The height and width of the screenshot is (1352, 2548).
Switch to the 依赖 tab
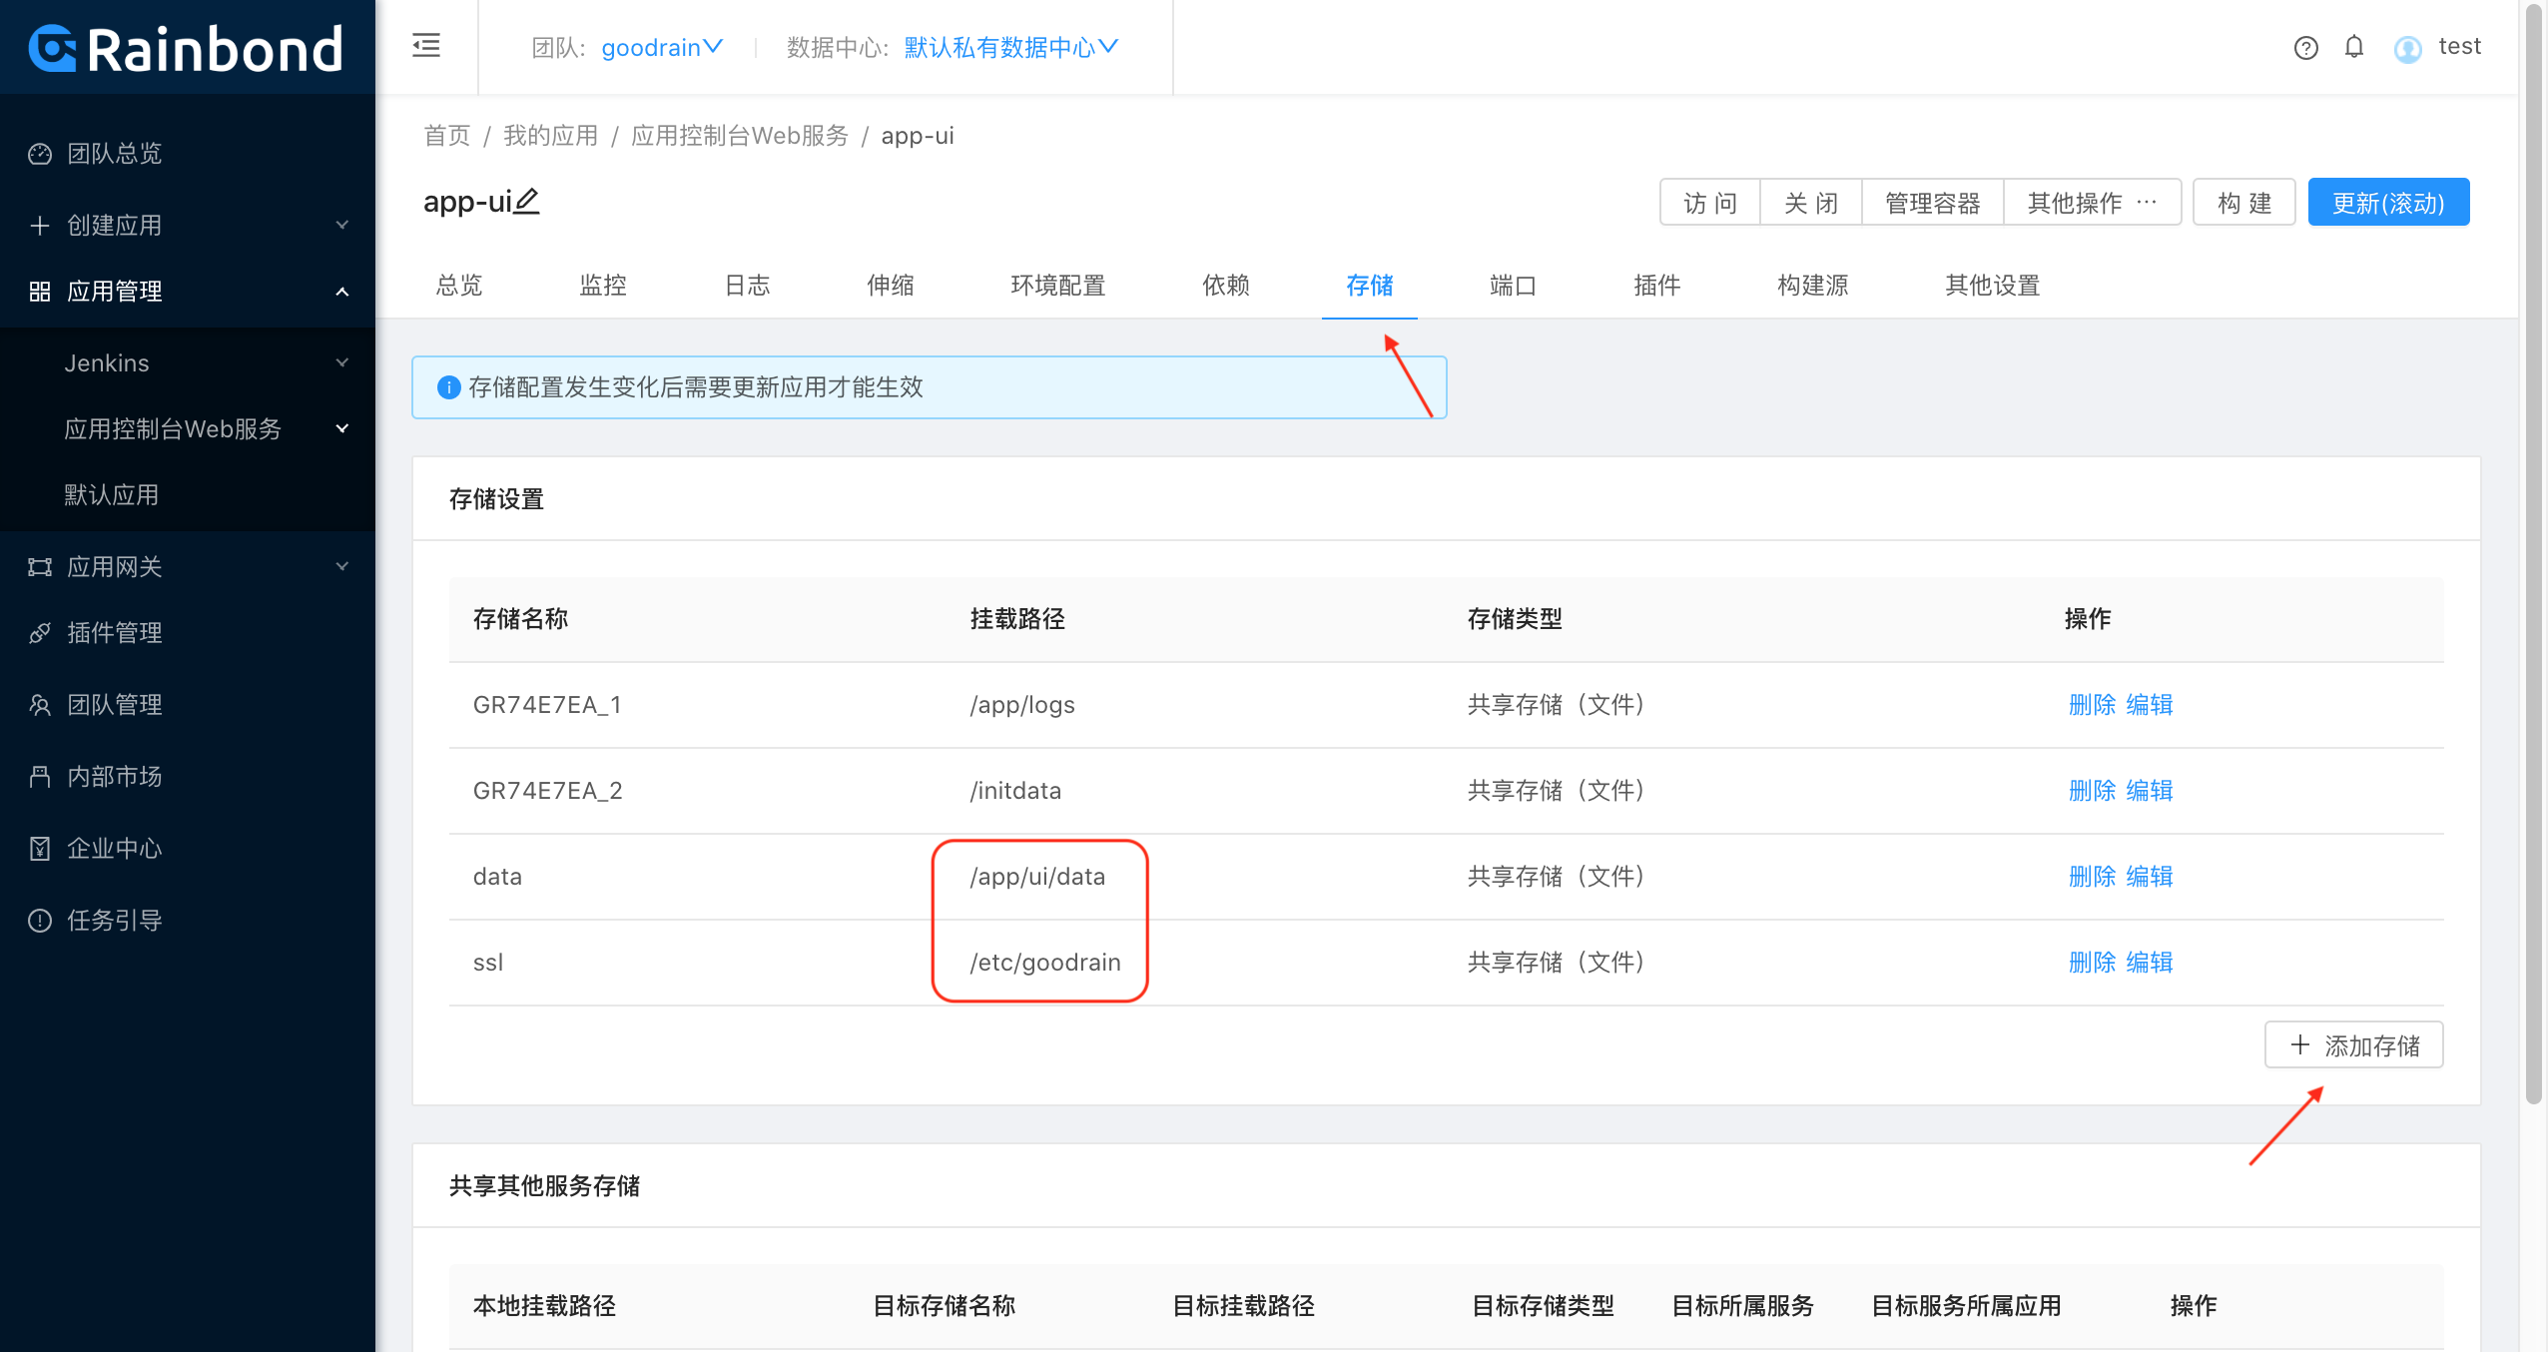tap(1226, 286)
